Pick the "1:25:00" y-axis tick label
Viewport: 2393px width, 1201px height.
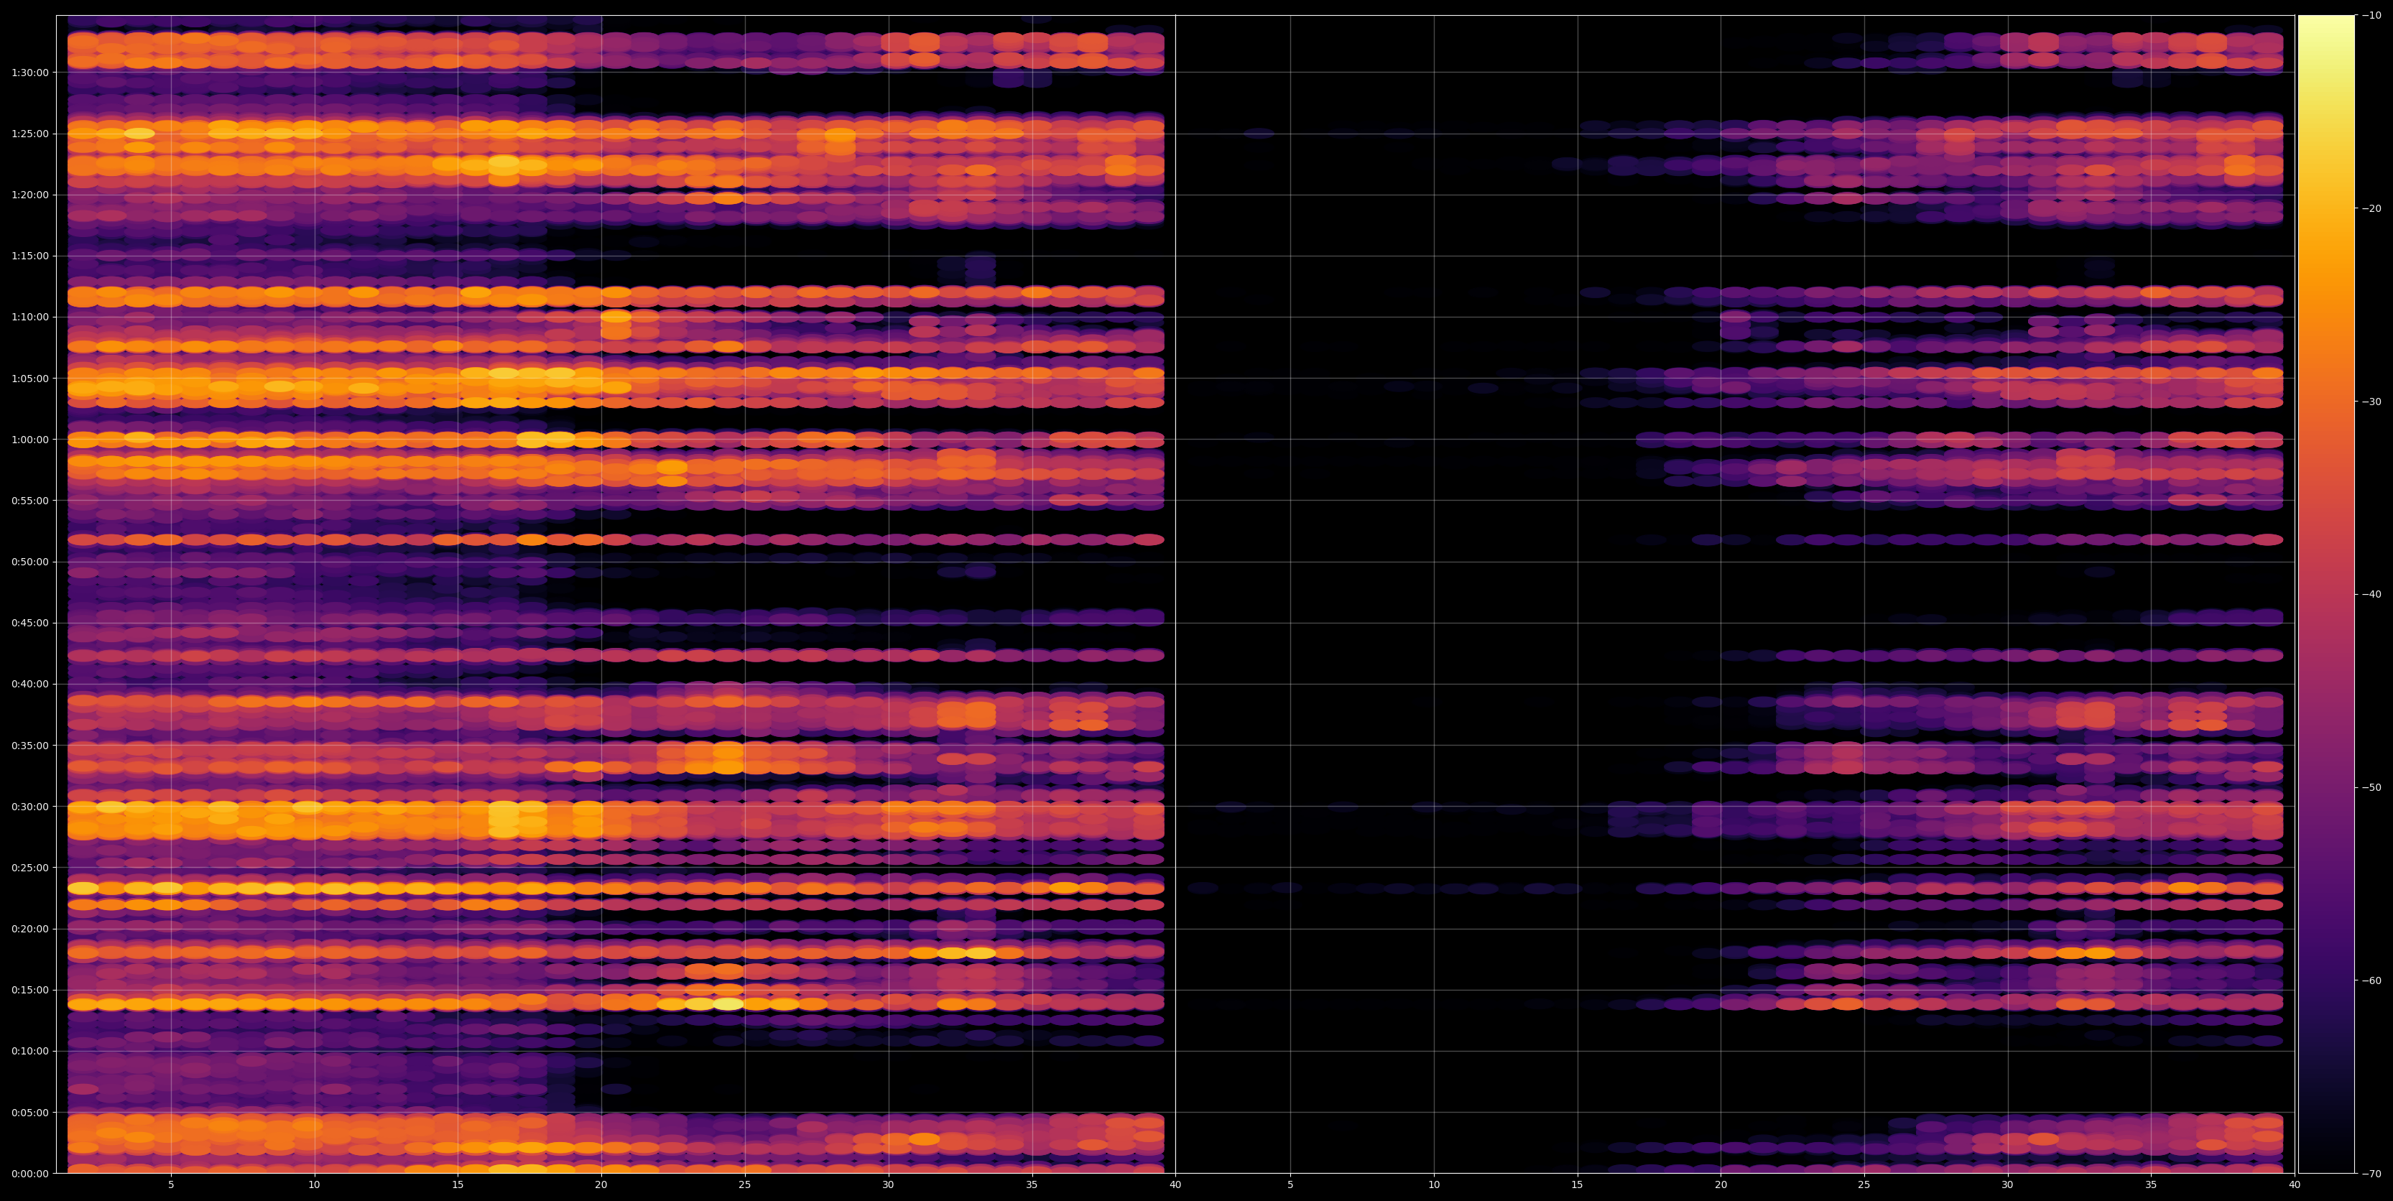coord(29,134)
